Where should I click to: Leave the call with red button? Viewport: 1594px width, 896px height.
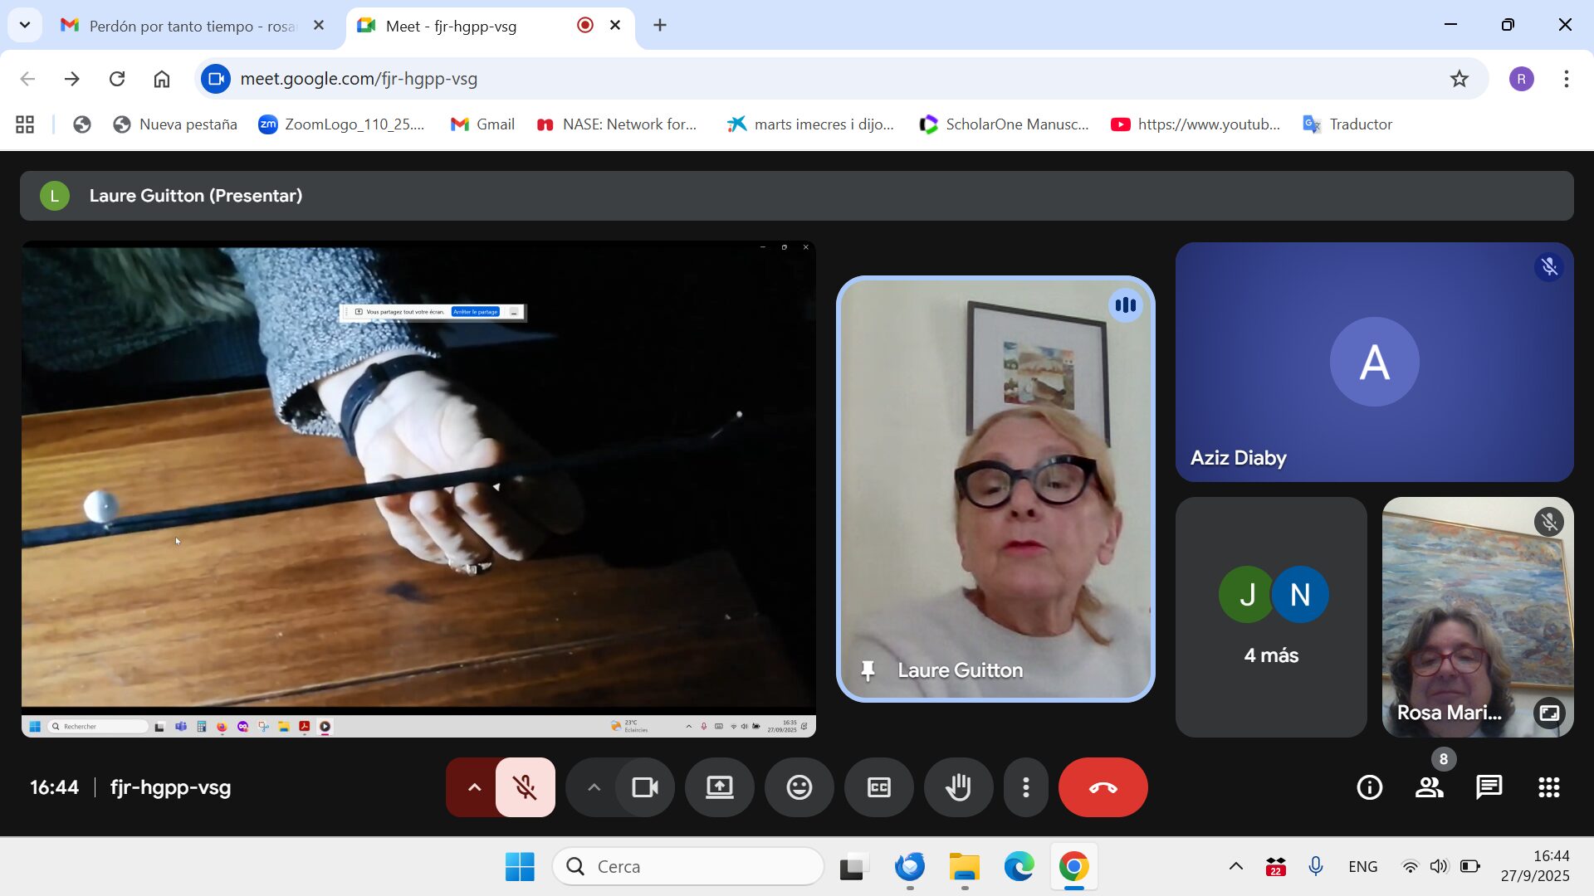pyautogui.click(x=1103, y=787)
